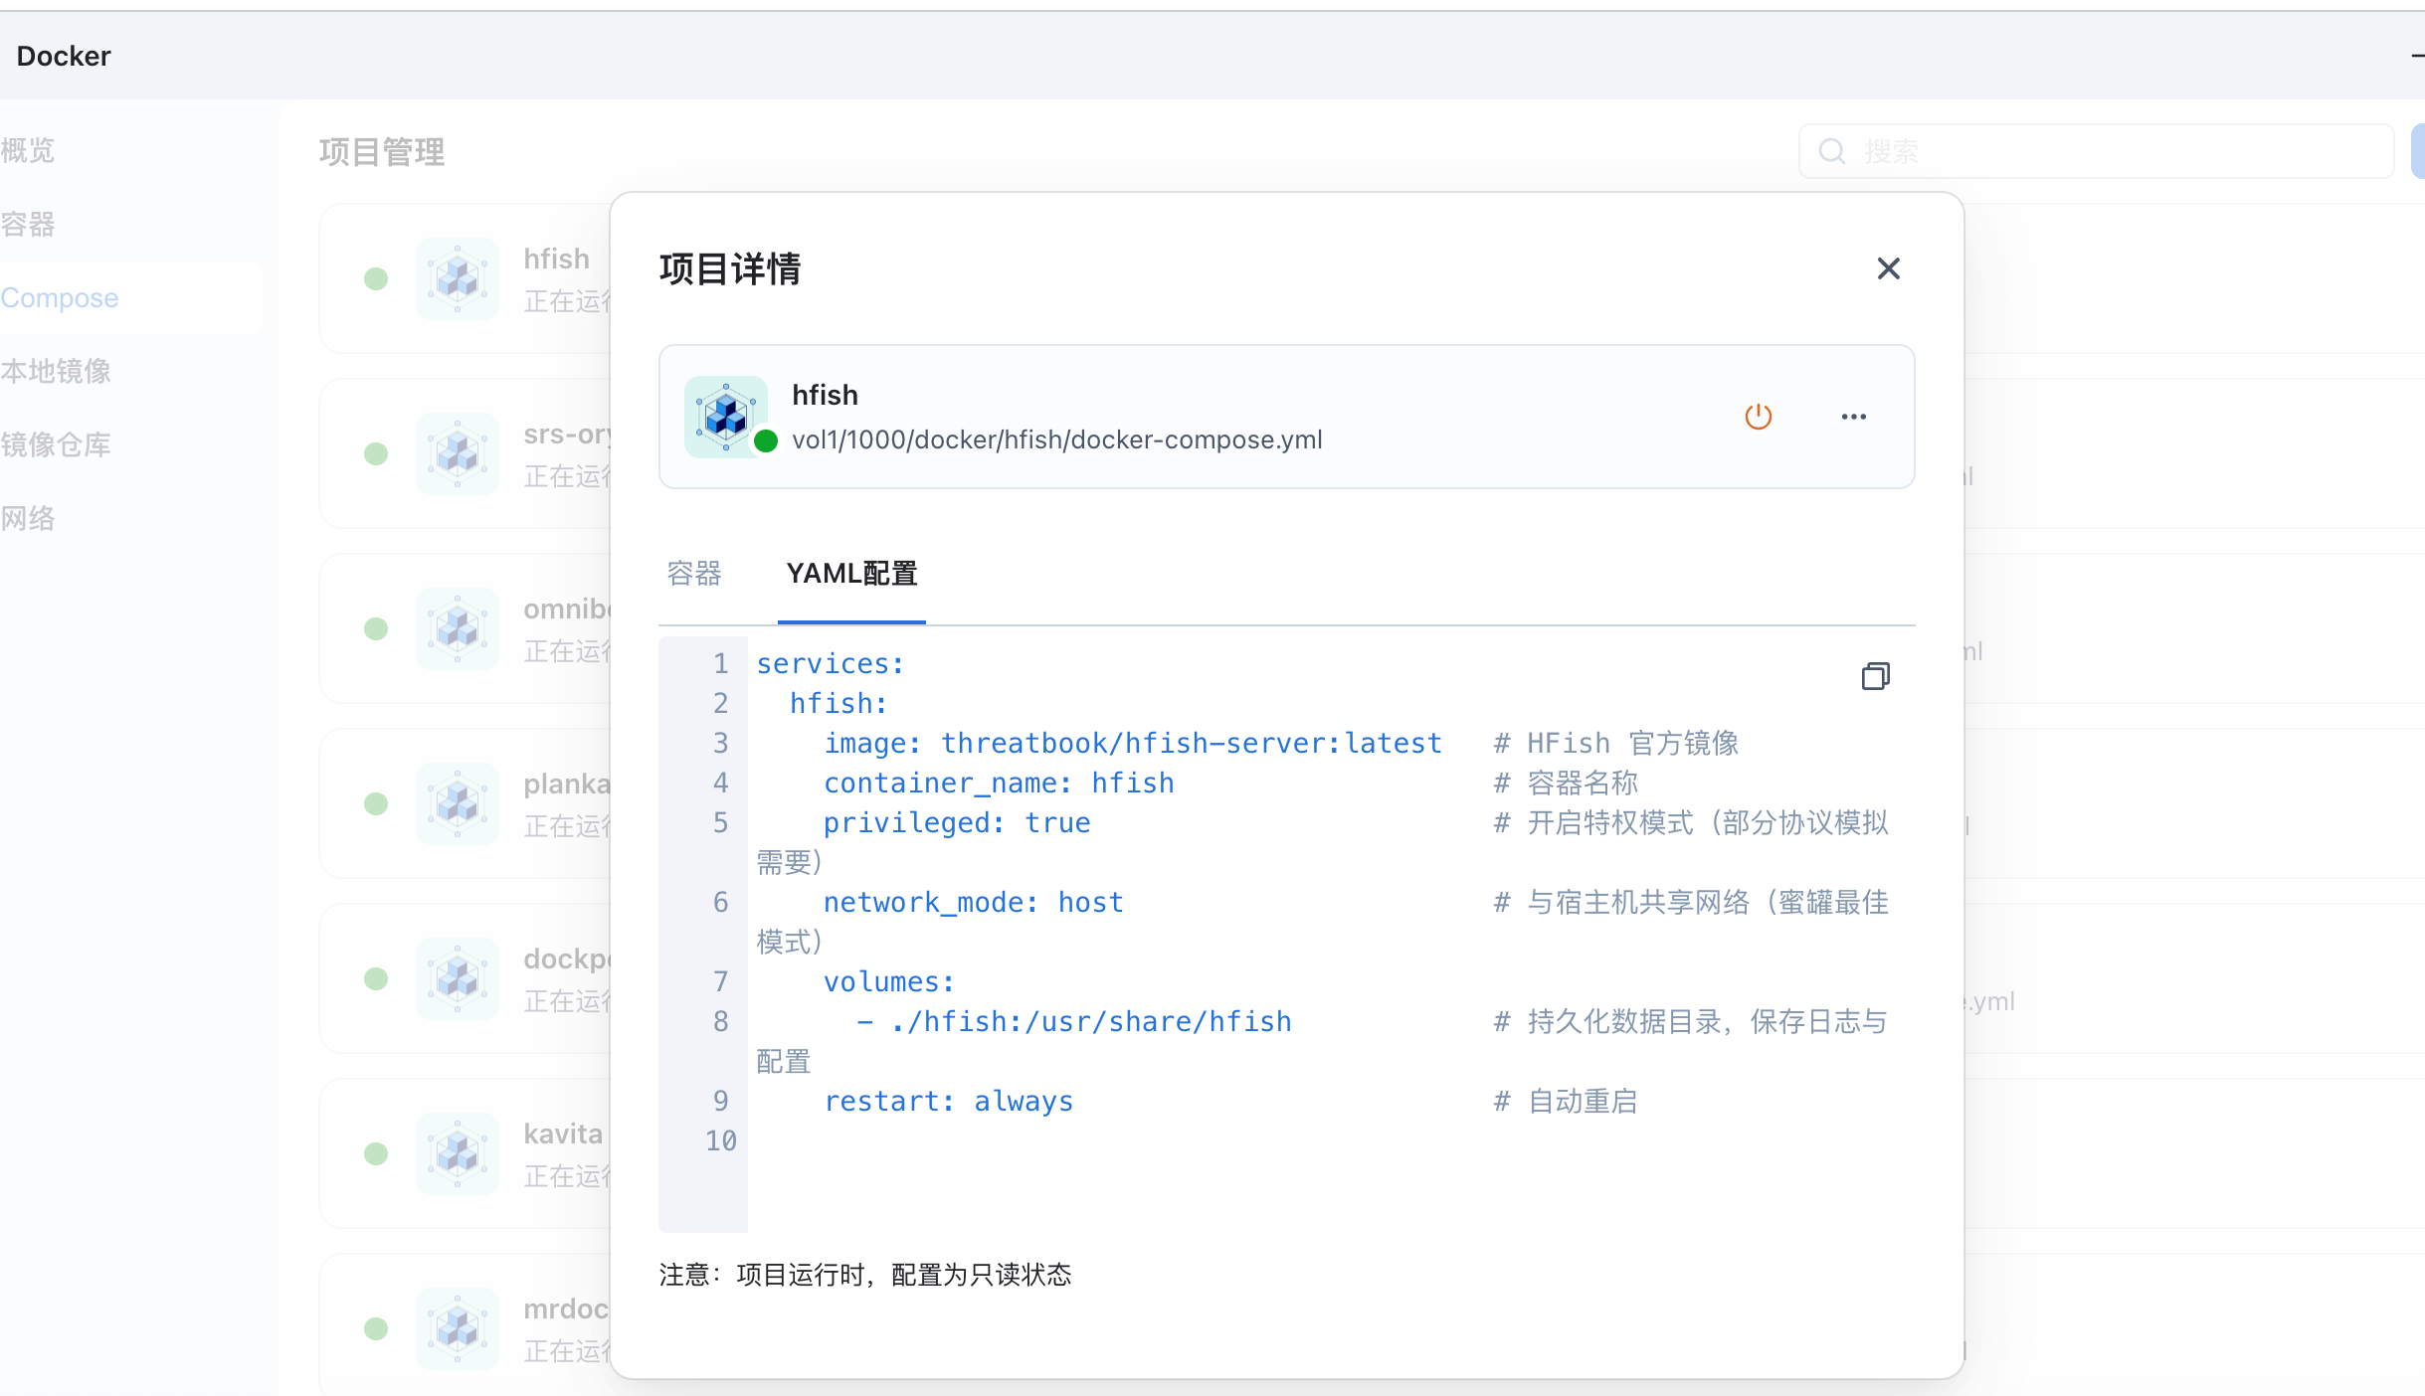Click the kavita project cube icon

coord(458,1153)
